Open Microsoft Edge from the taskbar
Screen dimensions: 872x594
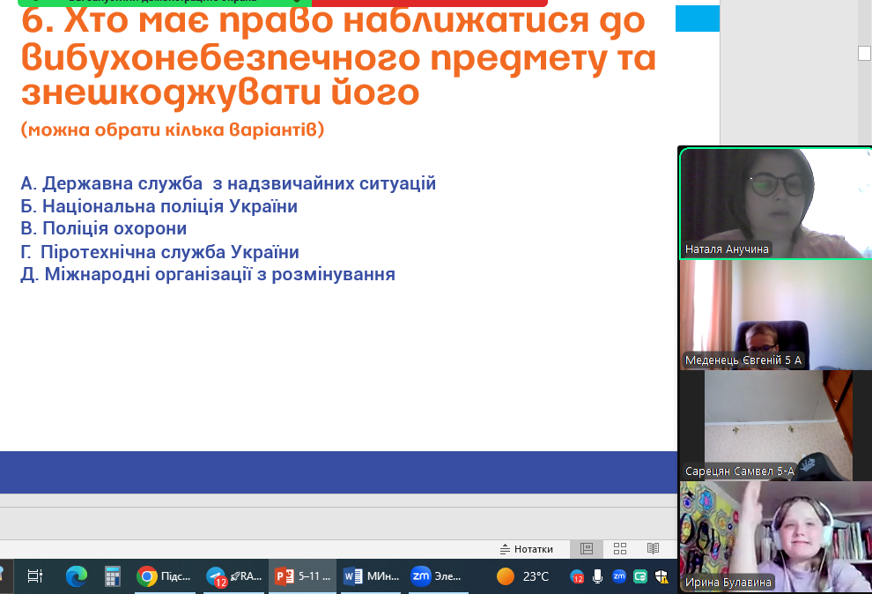[x=77, y=576]
